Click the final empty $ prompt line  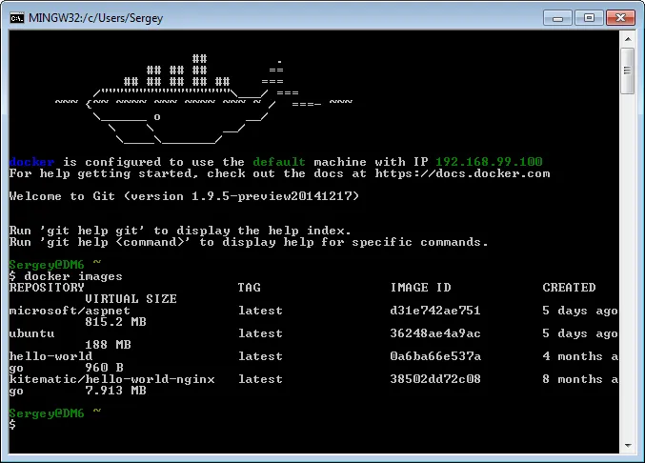[12, 424]
